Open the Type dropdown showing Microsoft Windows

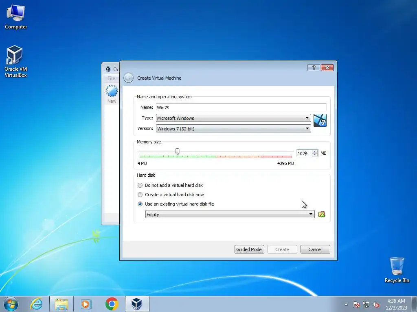coord(233,118)
